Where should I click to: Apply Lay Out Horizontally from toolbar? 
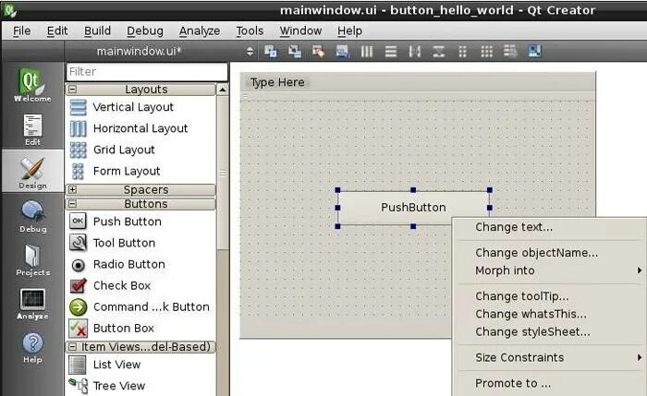click(x=366, y=52)
